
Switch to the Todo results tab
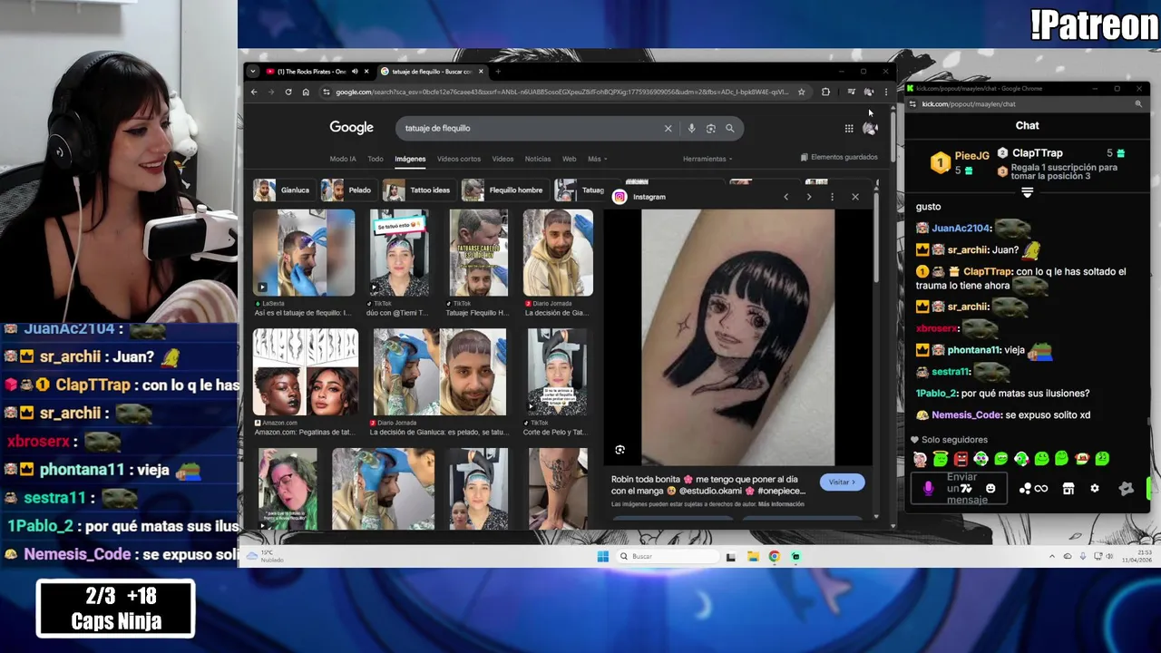point(375,159)
